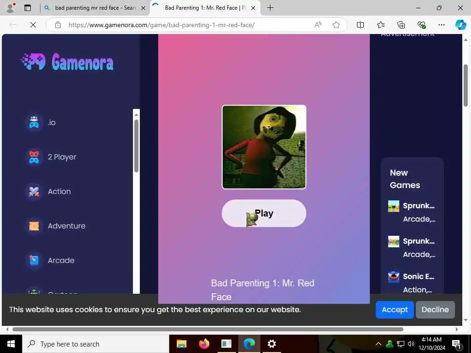Click the page vertical scrollbar thumb
Screen dimensions: 471x353
pos(465,85)
